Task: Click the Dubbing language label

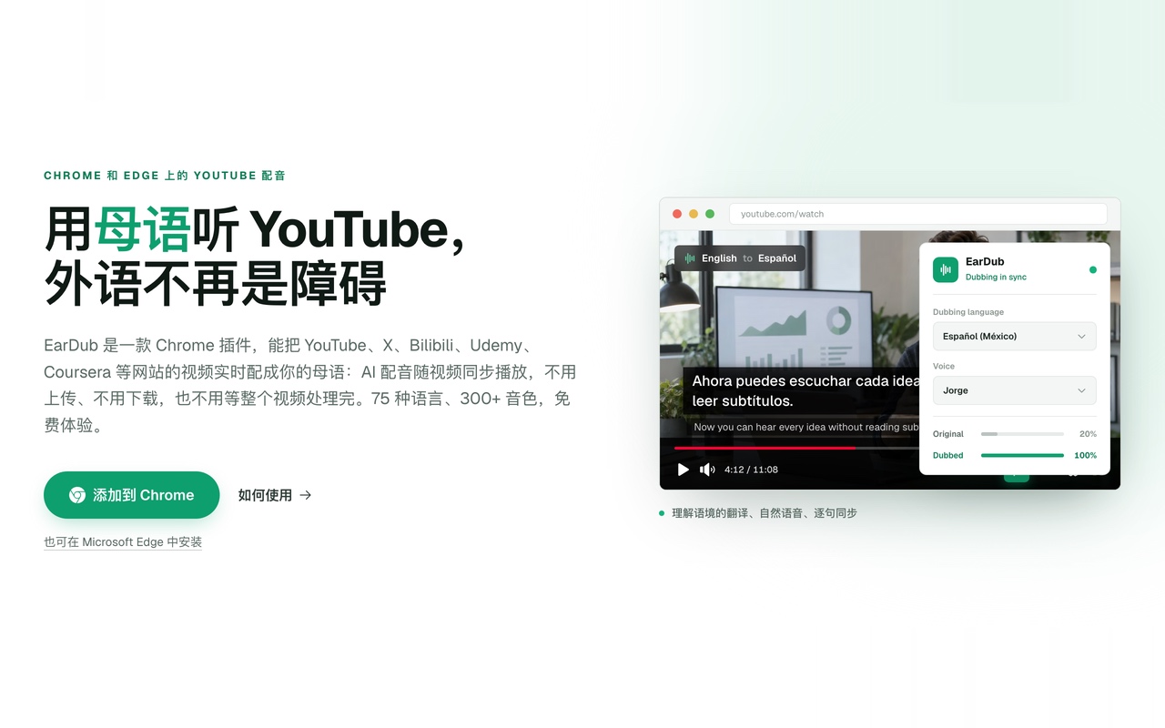Action: pos(968,312)
